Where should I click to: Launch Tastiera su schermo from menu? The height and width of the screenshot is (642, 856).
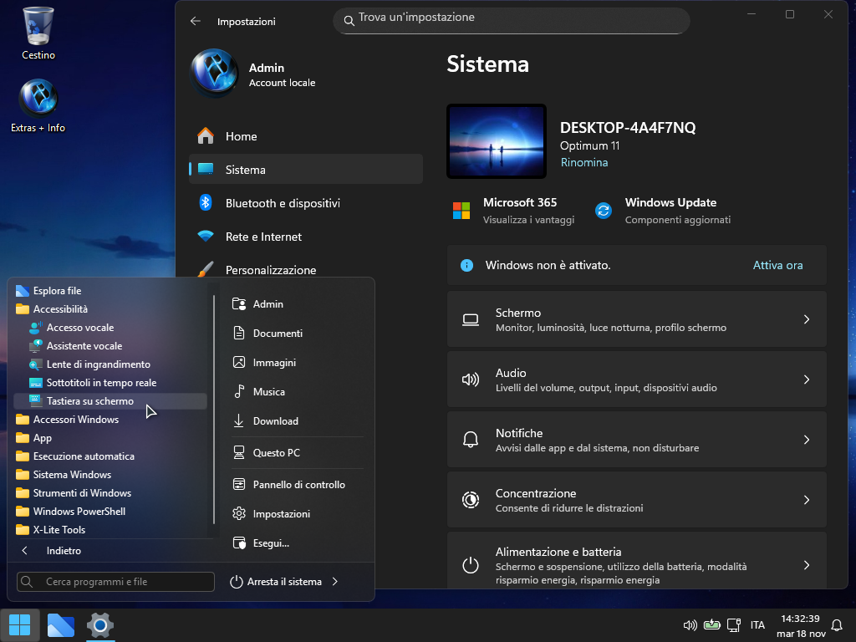(x=89, y=401)
